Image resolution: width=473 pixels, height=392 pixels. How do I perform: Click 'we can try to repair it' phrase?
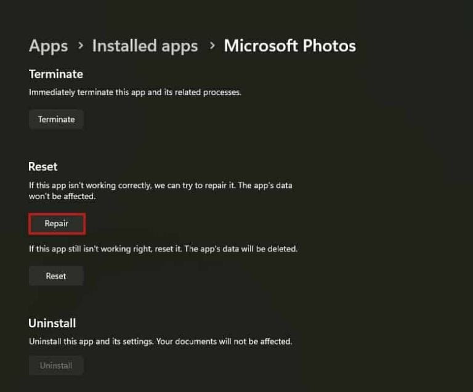coord(208,184)
